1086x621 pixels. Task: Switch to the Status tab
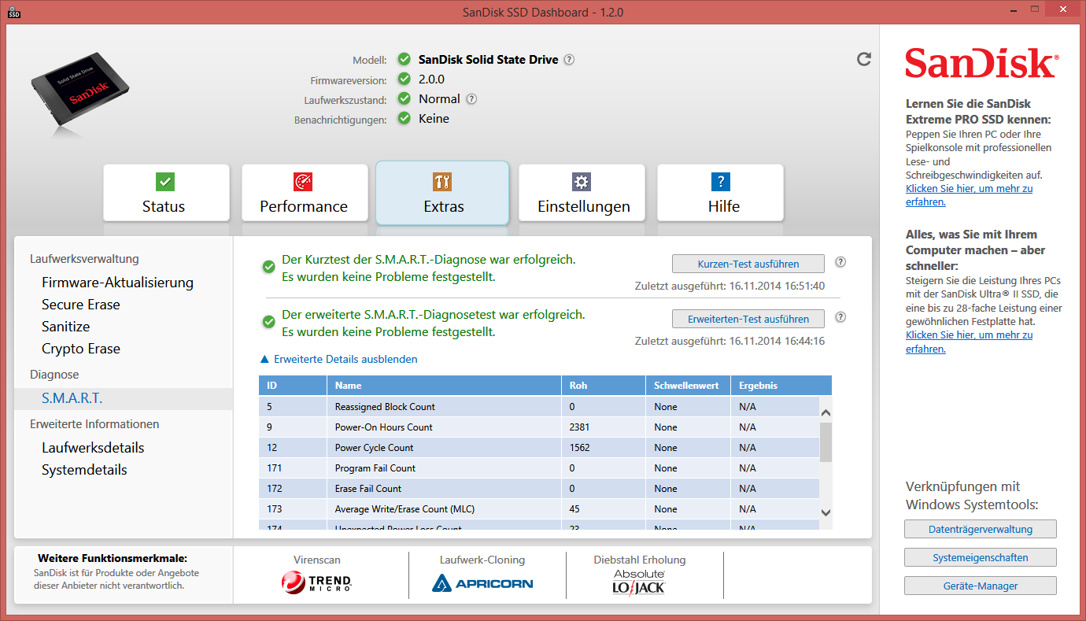coord(166,192)
